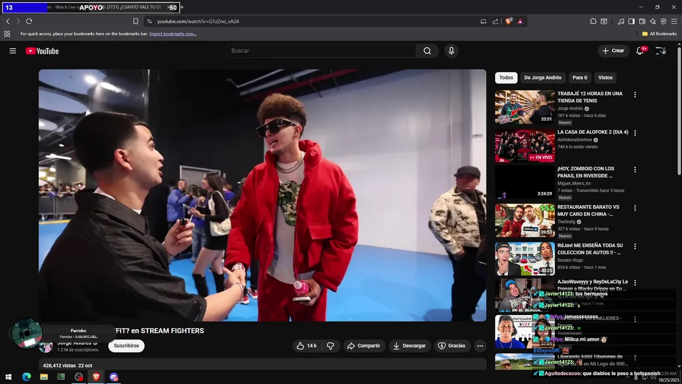Click the Descargar button

click(x=409, y=346)
